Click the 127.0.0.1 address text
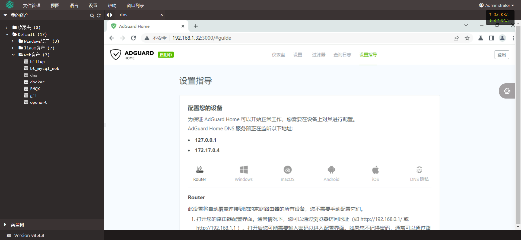521x240 pixels. [x=206, y=140]
